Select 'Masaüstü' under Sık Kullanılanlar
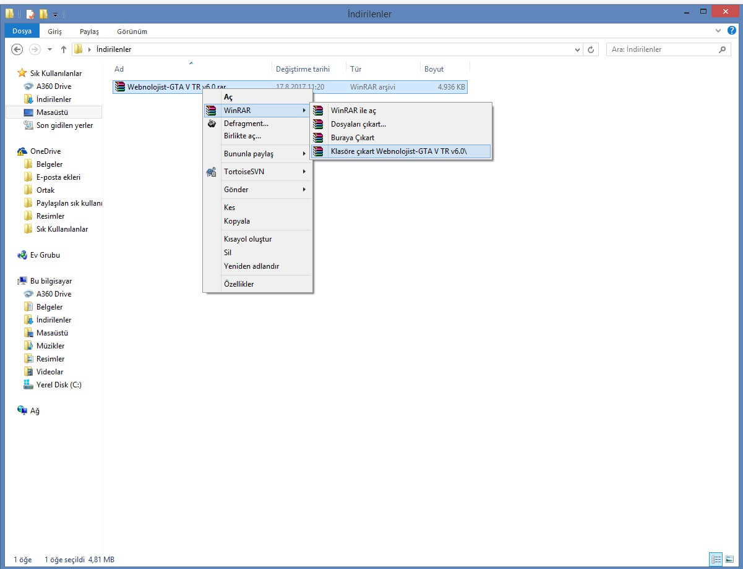The image size is (743, 569). pos(53,112)
